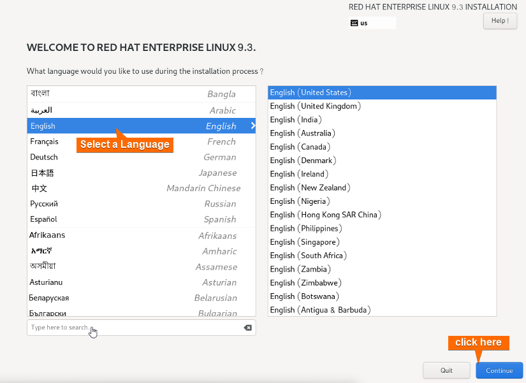
Task: Select Français (French) language
Action: pyautogui.click(x=142, y=141)
